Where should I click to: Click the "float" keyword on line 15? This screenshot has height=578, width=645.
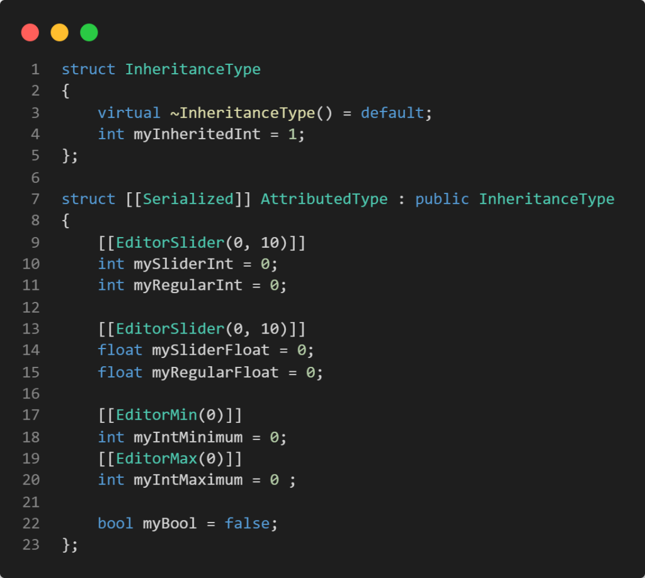point(120,372)
